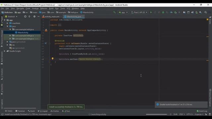The image size is (212, 119).
Task: Click the class gutter icon beside MainActivity declaration
Action: [x=46, y=30]
